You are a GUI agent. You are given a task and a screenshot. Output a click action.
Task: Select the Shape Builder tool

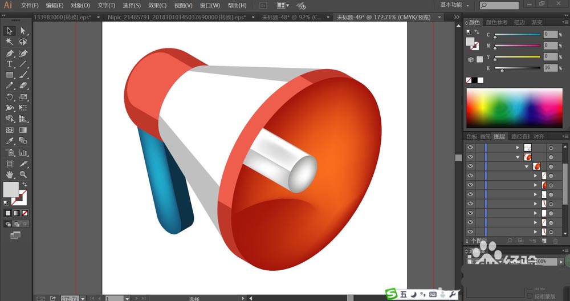10,119
